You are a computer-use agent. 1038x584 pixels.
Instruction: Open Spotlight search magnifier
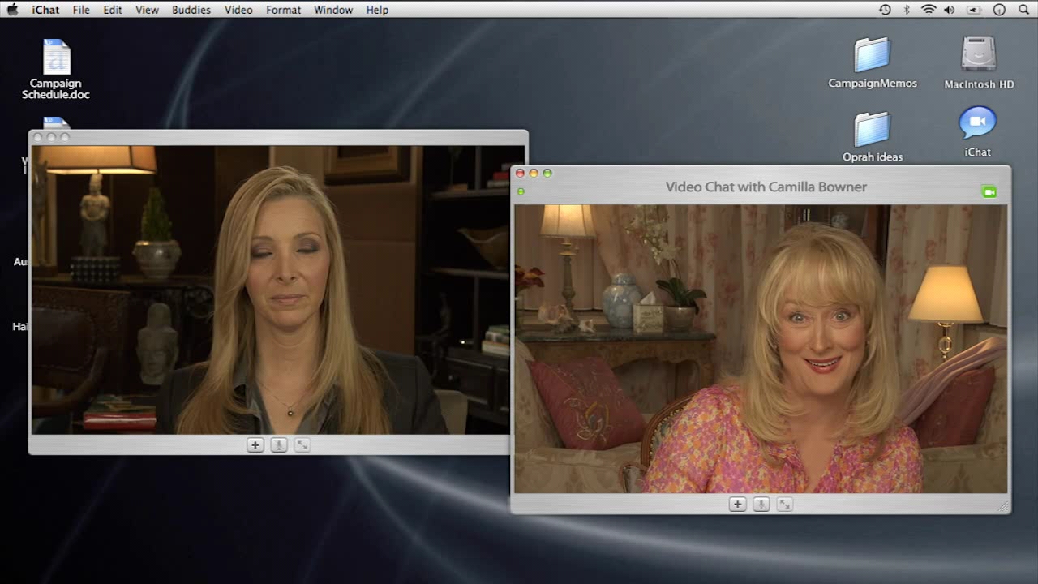[1023, 10]
